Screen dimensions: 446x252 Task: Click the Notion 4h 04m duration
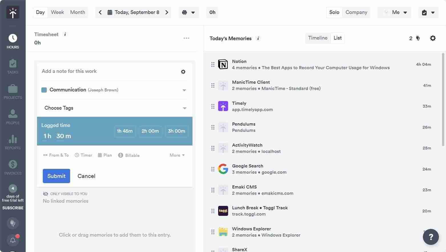pyautogui.click(x=423, y=64)
